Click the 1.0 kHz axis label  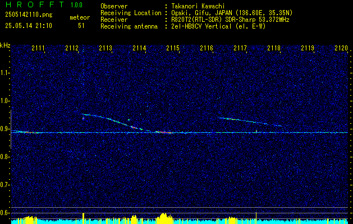(x=5, y=101)
